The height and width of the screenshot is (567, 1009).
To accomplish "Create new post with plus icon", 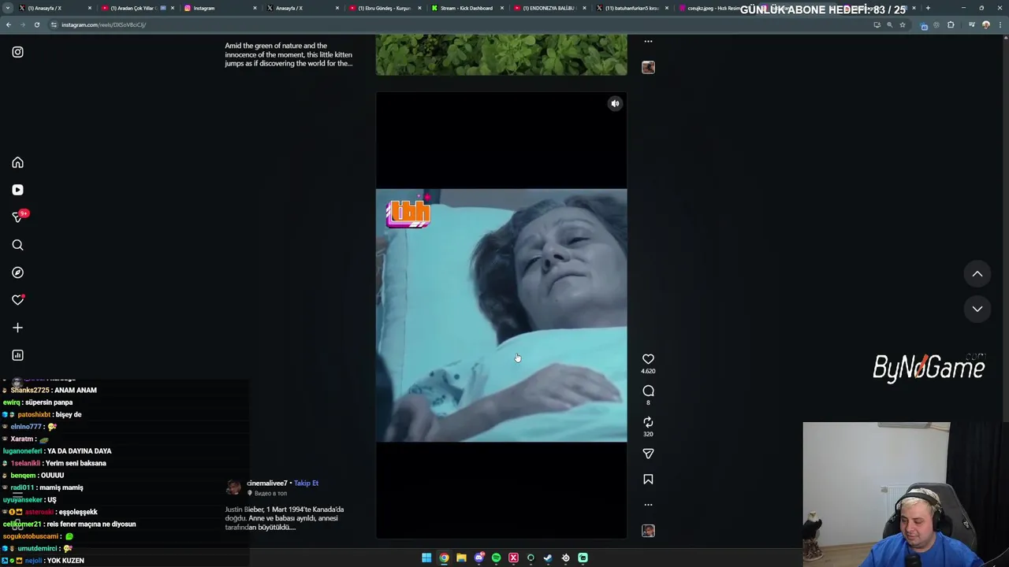I will [17, 328].
